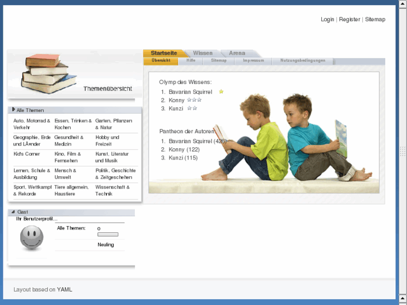Open topic Gesundheit & Medizin
This screenshot has height=305, width=407.
click(x=69, y=140)
